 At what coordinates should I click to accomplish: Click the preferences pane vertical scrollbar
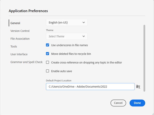pyautogui.click(x=144, y=58)
